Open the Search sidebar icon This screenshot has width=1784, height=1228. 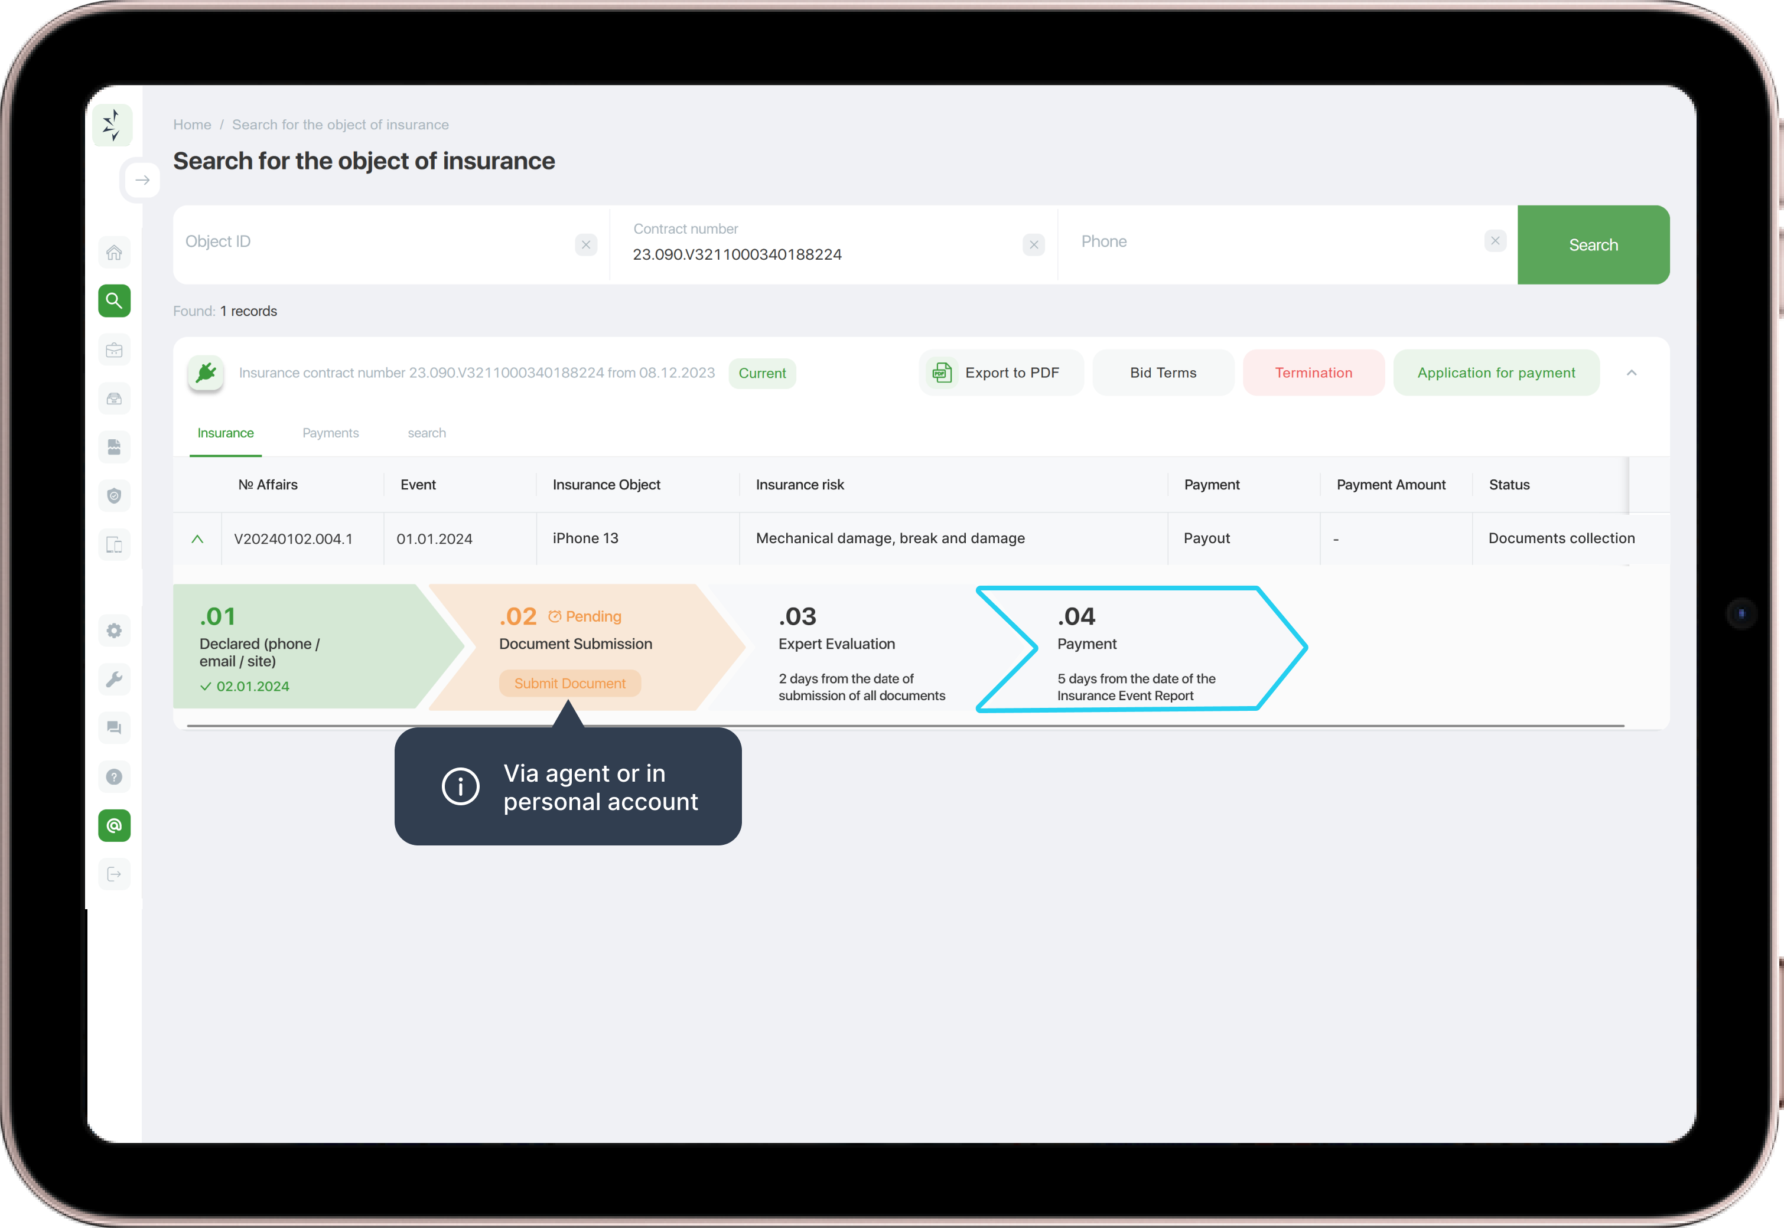pyautogui.click(x=114, y=301)
